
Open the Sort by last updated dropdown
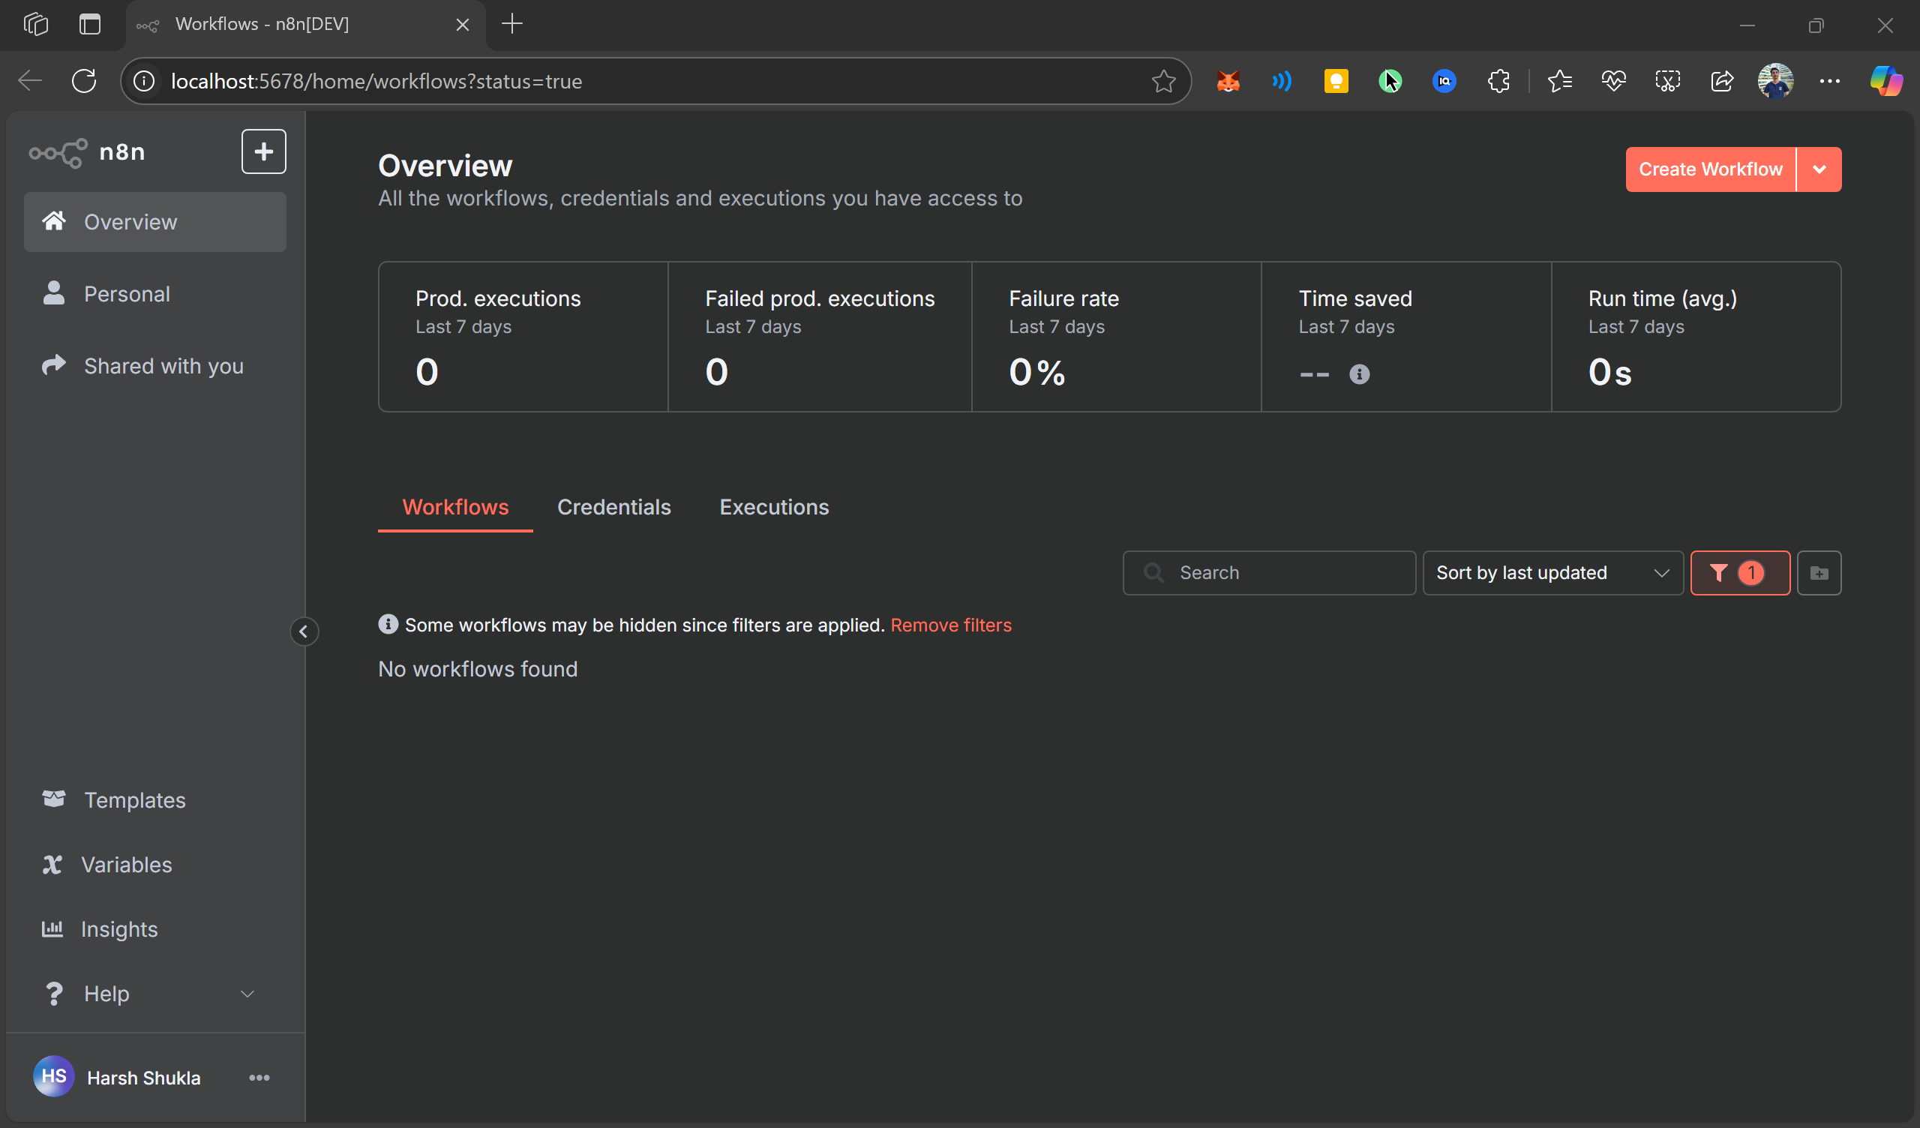tap(1552, 572)
